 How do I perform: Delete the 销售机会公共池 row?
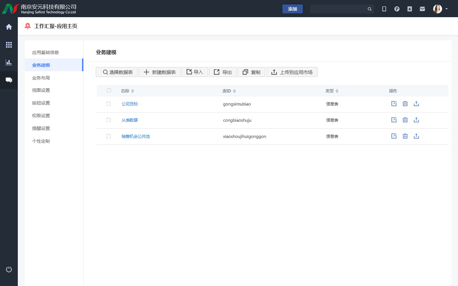coord(405,136)
